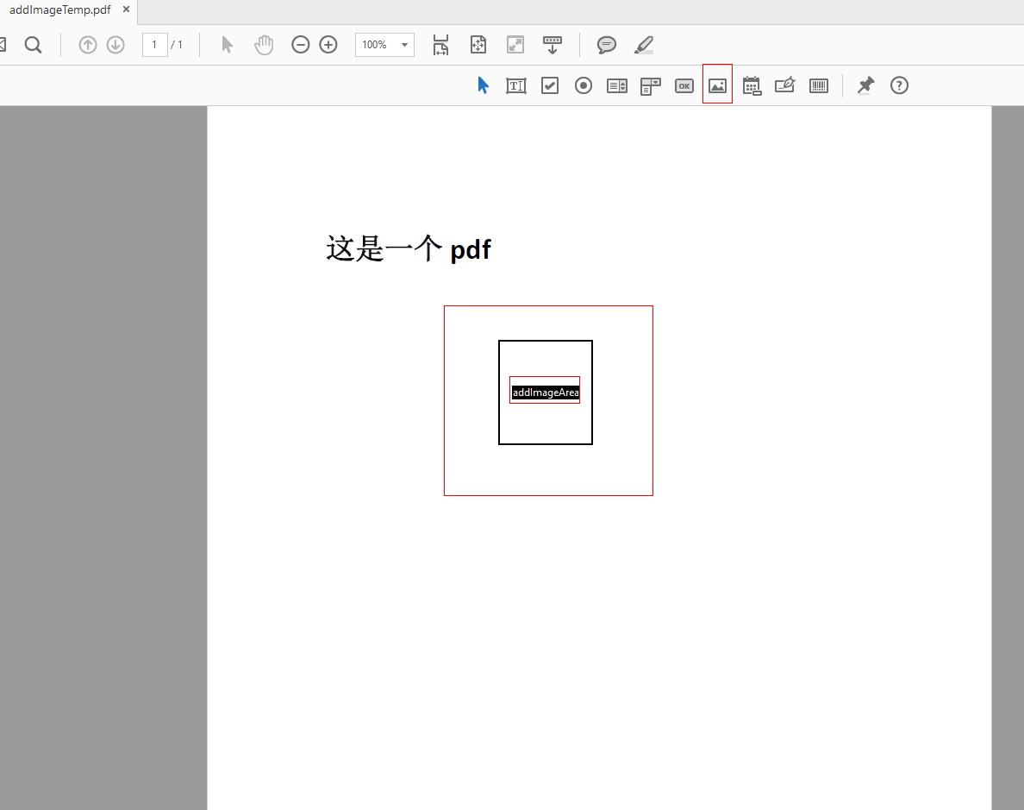Open the 100% zoom level dropdown
Viewport: 1024px width, 810px height.
pyautogui.click(x=384, y=45)
